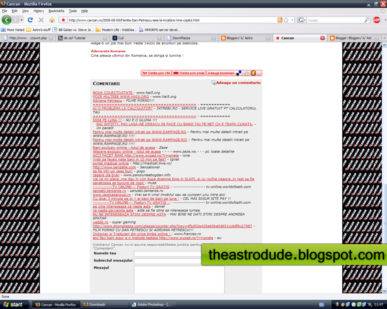Subscribe via the orange RSS feed icon
The width and height of the screenshot is (387, 309).
(280, 20)
